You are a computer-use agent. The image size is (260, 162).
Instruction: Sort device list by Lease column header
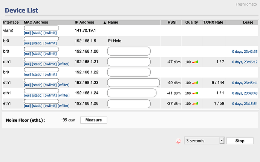pos(248,22)
